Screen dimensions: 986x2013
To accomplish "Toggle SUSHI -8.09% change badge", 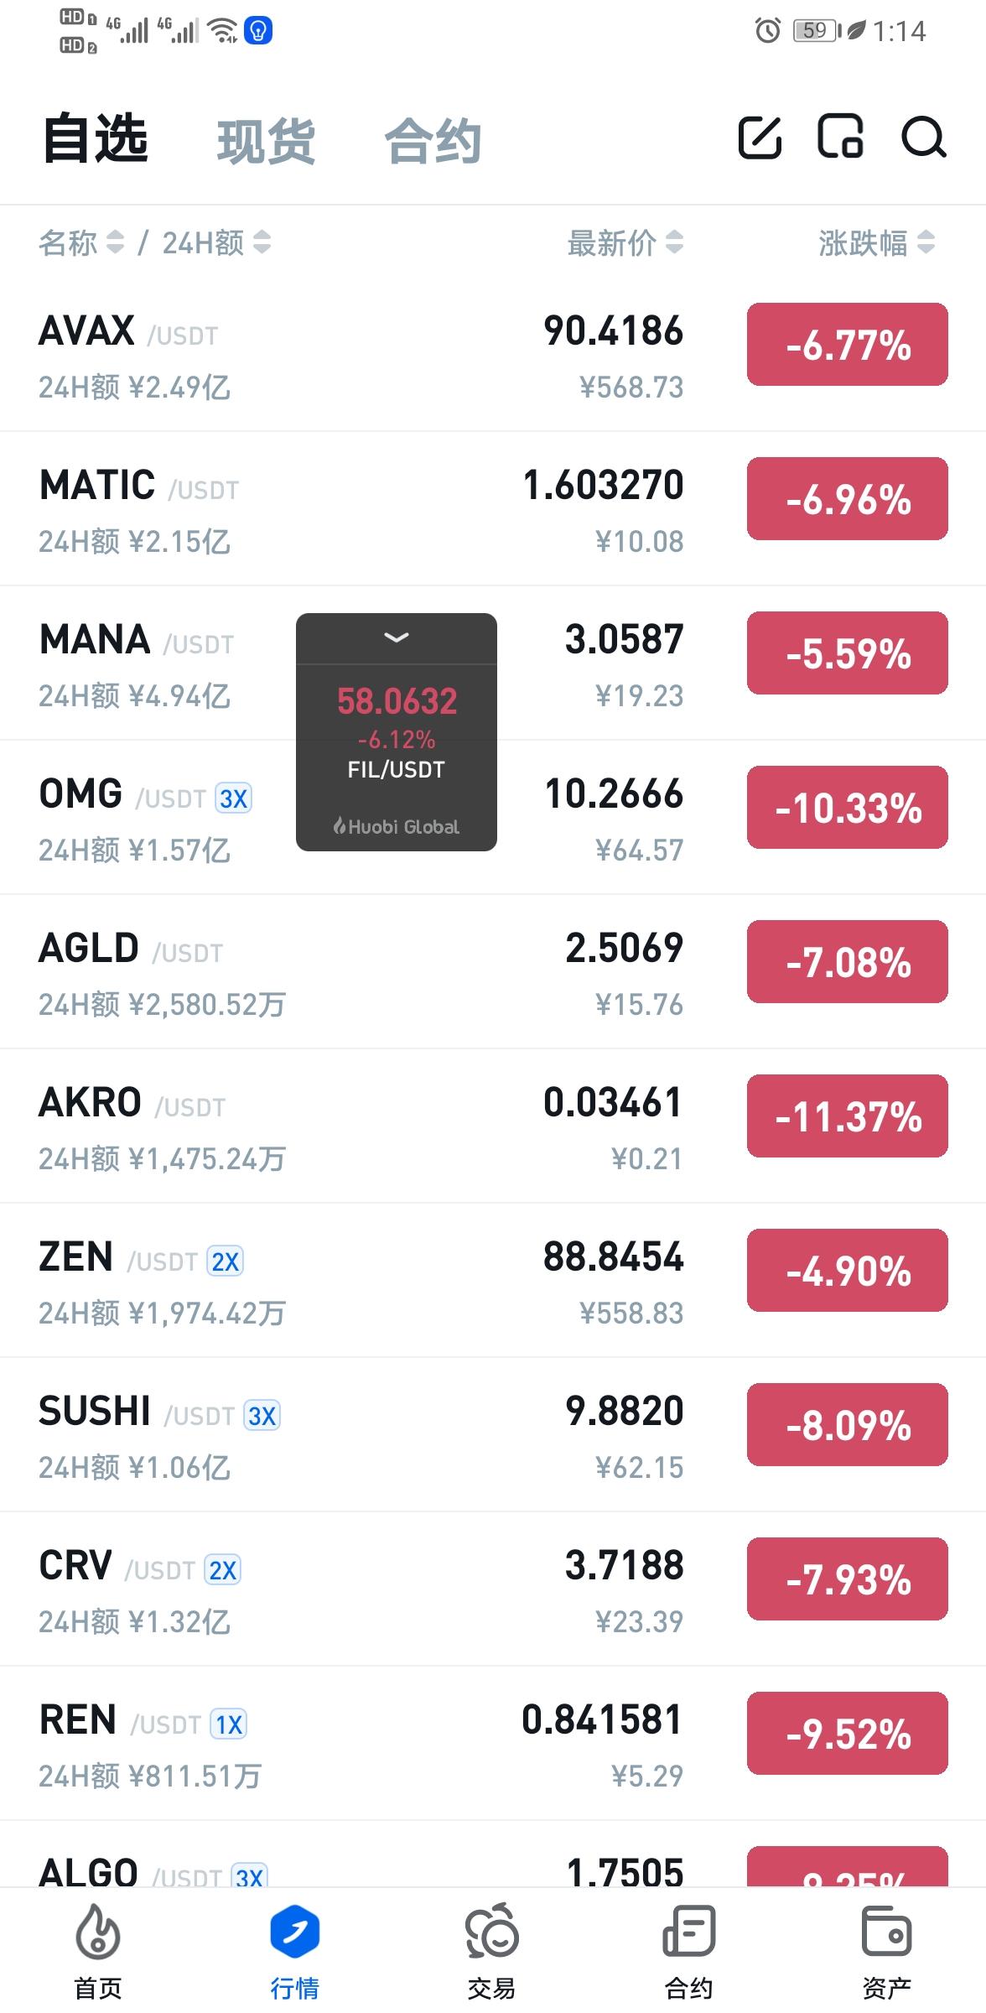I will [848, 1425].
